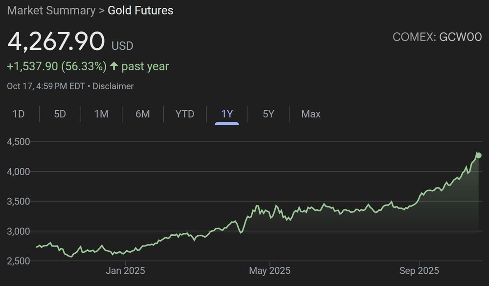489x286 pixels.
Task: Show the YTD chart view
Action: (x=185, y=114)
